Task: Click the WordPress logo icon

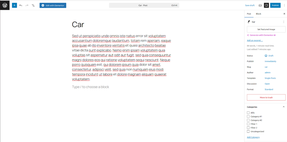Action: click(x=5, y=5)
